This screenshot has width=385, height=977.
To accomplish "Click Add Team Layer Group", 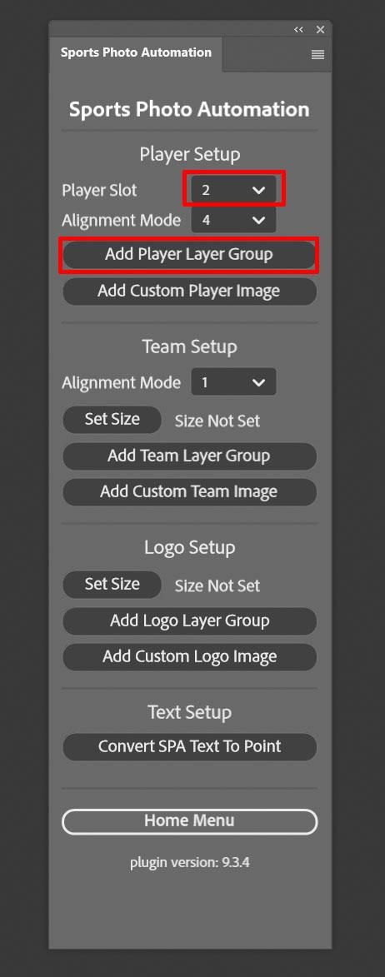I will tap(189, 456).
